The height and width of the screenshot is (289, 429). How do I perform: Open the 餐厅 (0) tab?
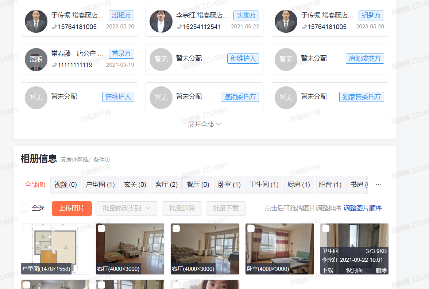(x=198, y=185)
